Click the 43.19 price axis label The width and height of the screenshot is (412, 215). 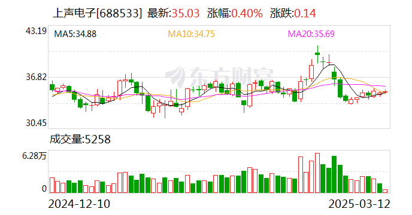pos(36,31)
